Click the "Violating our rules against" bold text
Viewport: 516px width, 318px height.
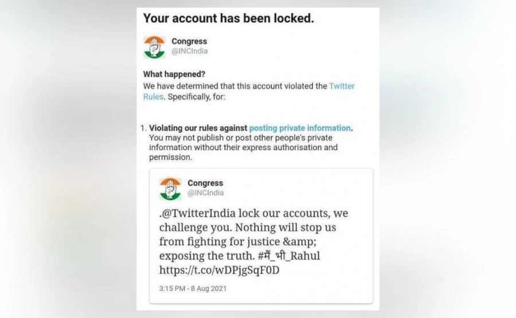pyautogui.click(x=198, y=128)
